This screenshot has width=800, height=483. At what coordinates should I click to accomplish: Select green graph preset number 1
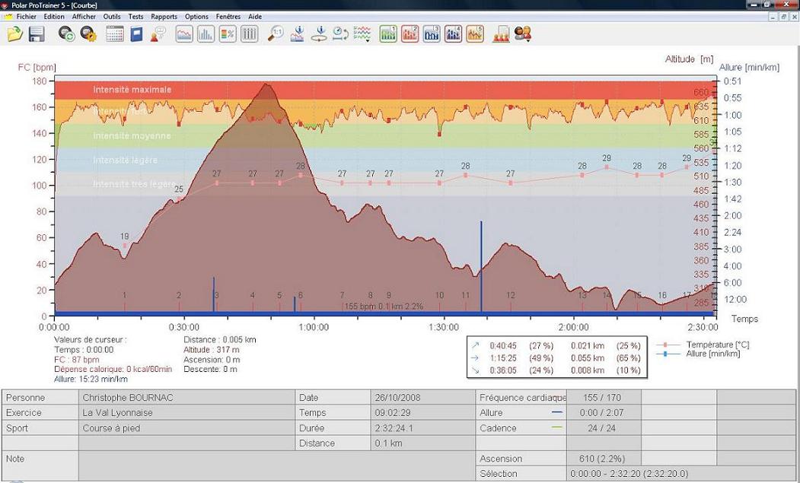(x=388, y=34)
